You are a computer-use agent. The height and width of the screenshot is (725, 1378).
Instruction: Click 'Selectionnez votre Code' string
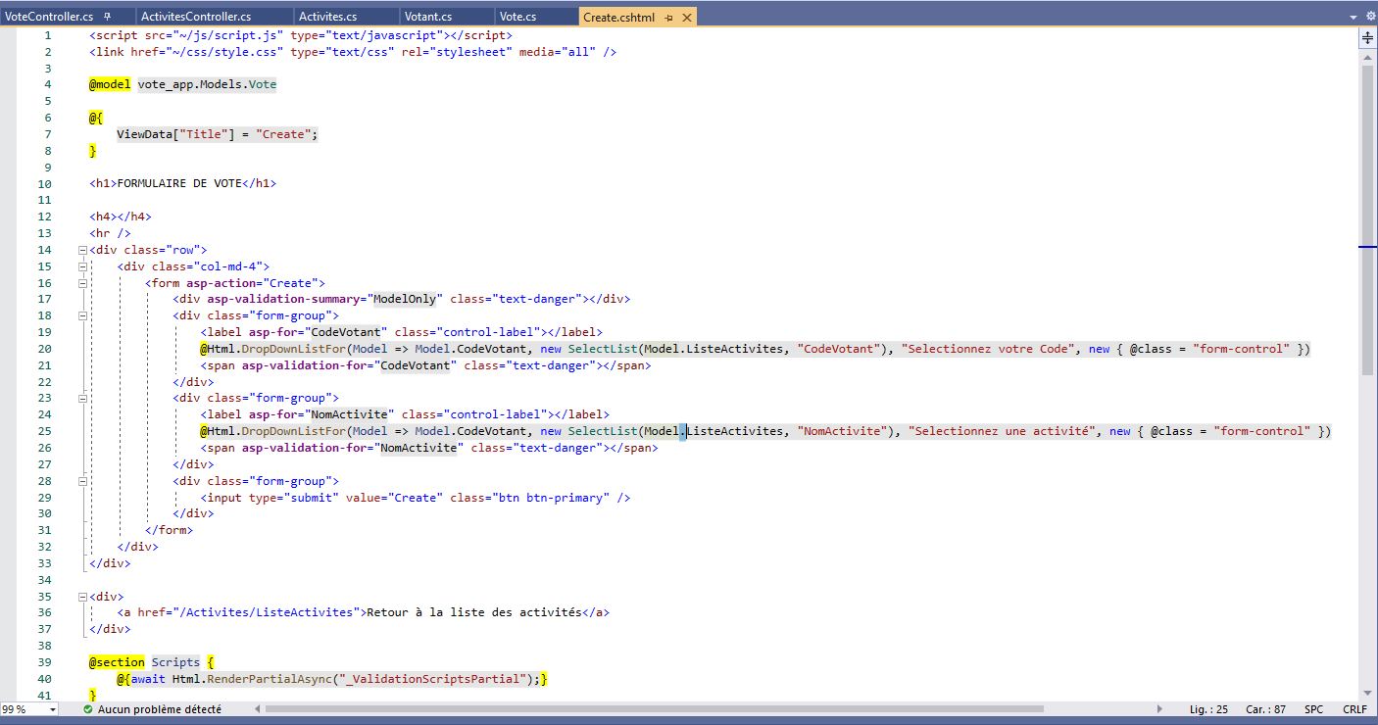point(990,349)
